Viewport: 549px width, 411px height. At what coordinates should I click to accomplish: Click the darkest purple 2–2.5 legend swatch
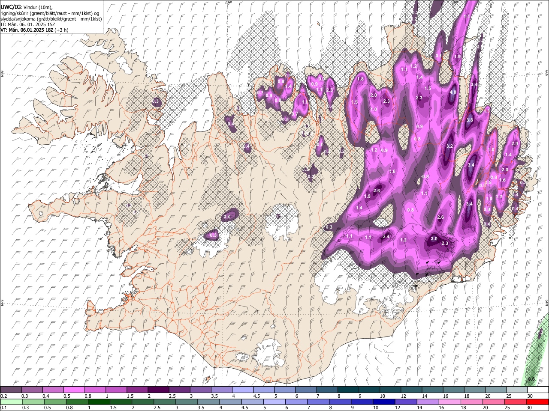pyautogui.click(x=158, y=390)
